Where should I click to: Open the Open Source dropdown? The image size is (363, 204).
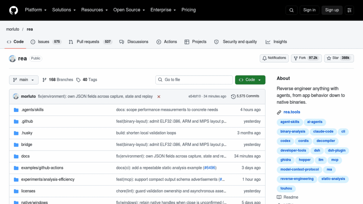point(129,10)
